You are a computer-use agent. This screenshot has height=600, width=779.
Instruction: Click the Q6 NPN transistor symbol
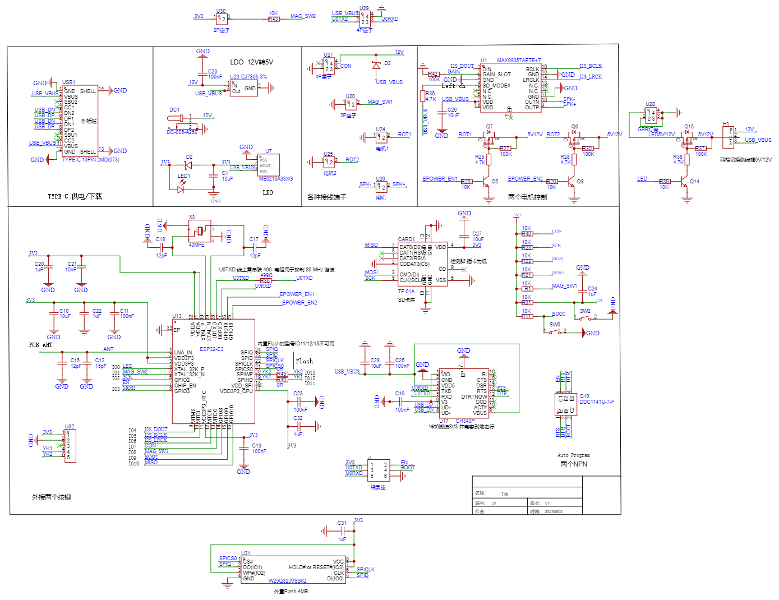click(x=487, y=183)
